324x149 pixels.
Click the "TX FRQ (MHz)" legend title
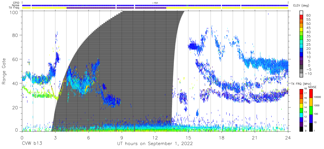point(301,84)
